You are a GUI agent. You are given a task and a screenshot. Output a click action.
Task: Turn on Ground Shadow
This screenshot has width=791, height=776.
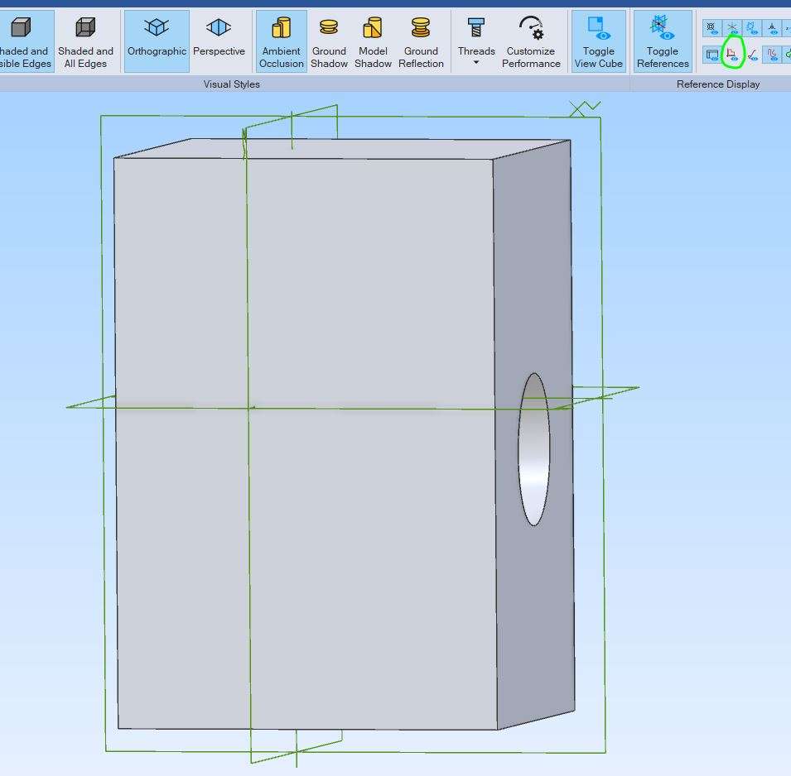[x=329, y=41]
